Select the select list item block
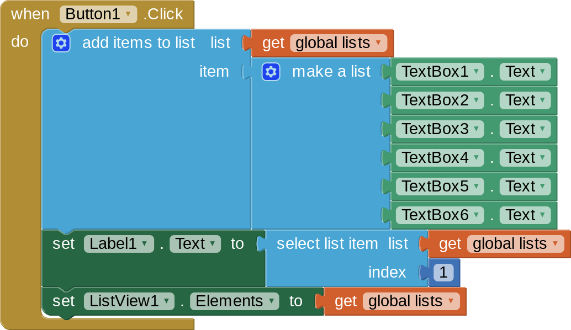This screenshot has height=330, width=571. click(327, 244)
